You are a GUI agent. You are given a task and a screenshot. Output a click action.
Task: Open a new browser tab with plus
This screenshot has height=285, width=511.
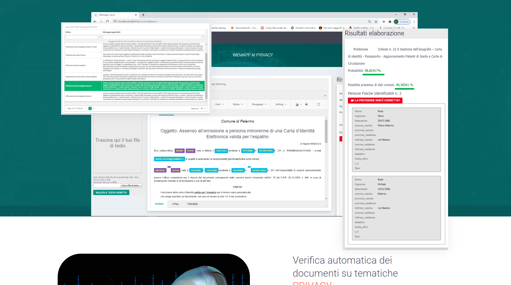(x=143, y=15)
